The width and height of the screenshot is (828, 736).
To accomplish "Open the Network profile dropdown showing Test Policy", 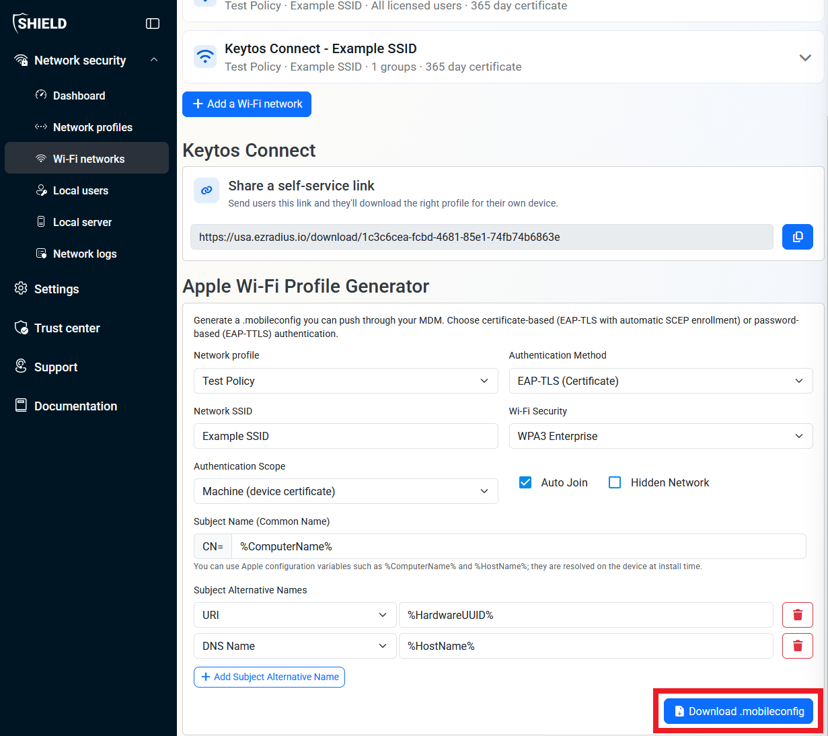I will tap(346, 381).
